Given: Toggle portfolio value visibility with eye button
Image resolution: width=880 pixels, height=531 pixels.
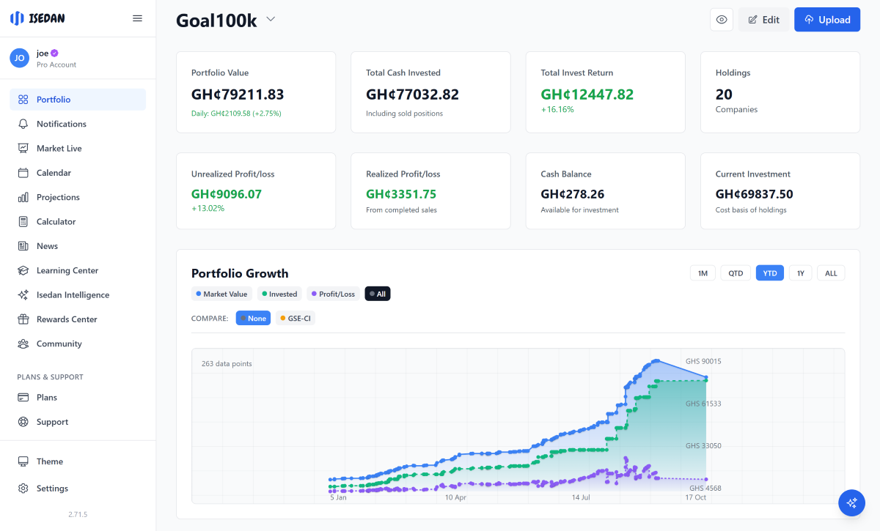Looking at the screenshot, I should click(722, 20).
